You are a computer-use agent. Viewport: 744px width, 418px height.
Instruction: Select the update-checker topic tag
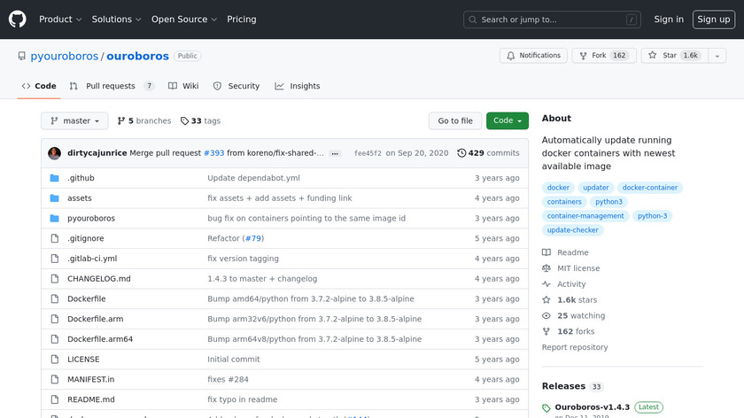point(573,230)
